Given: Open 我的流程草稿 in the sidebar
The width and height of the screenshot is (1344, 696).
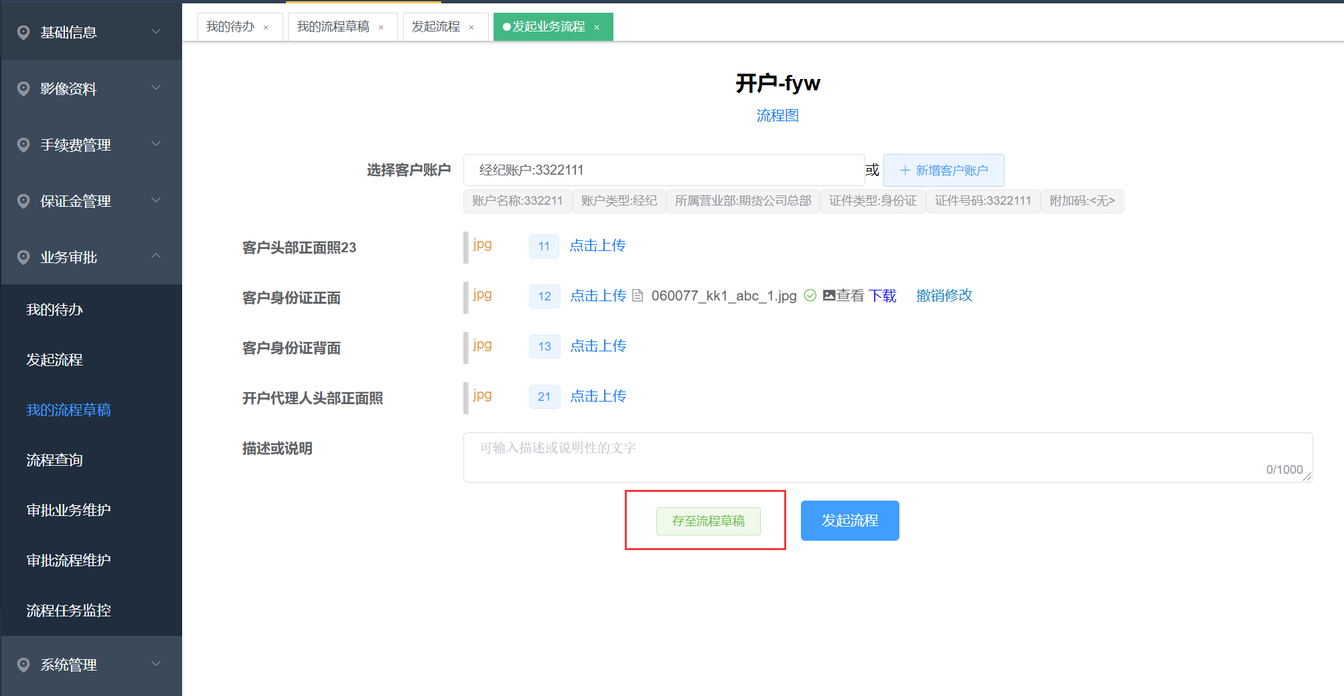Looking at the screenshot, I should (x=91, y=410).
